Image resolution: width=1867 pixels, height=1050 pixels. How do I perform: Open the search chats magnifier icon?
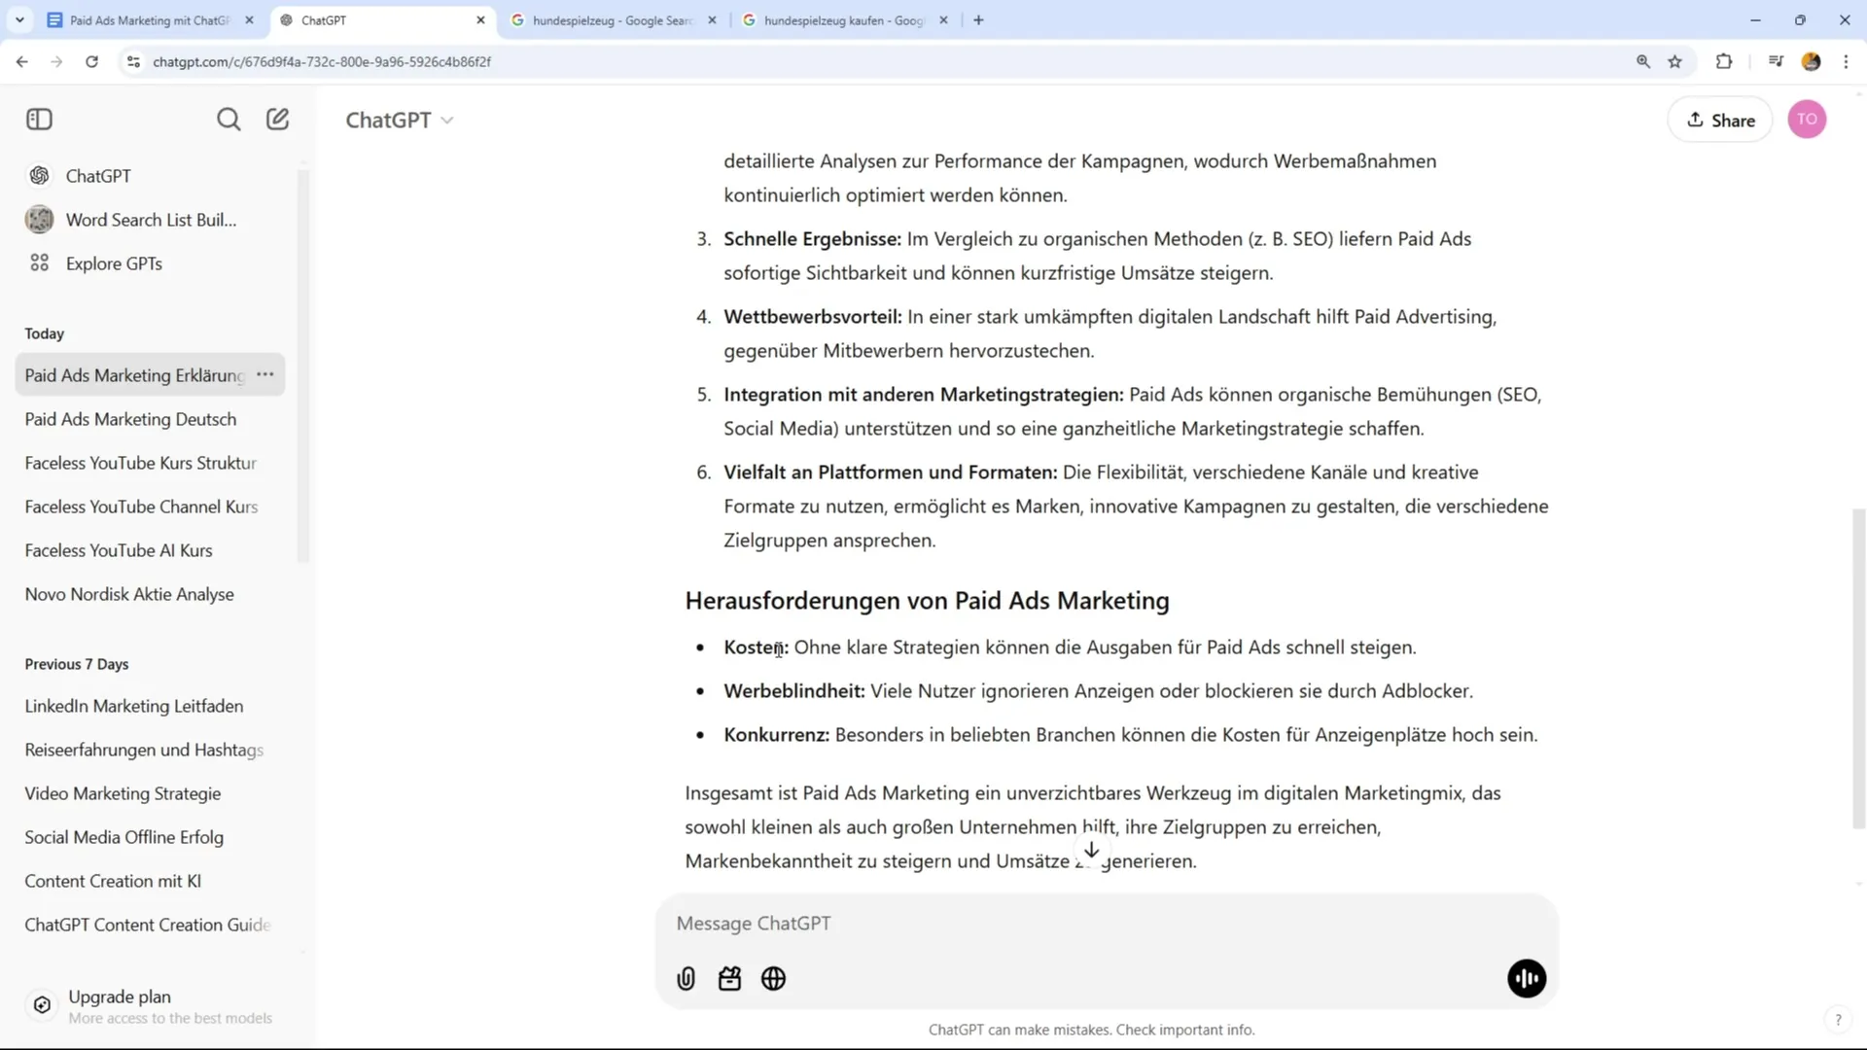[229, 120]
